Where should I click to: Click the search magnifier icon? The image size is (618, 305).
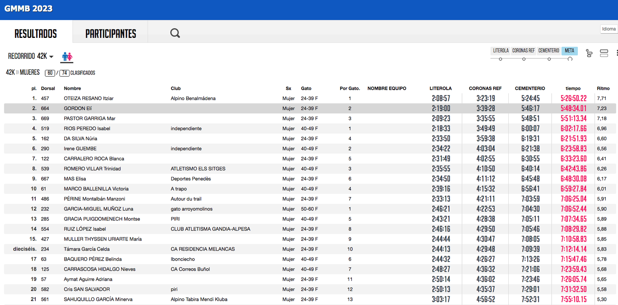175,33
